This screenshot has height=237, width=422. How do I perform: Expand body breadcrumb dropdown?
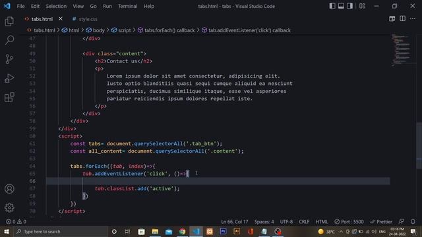[x=95, y=30]
